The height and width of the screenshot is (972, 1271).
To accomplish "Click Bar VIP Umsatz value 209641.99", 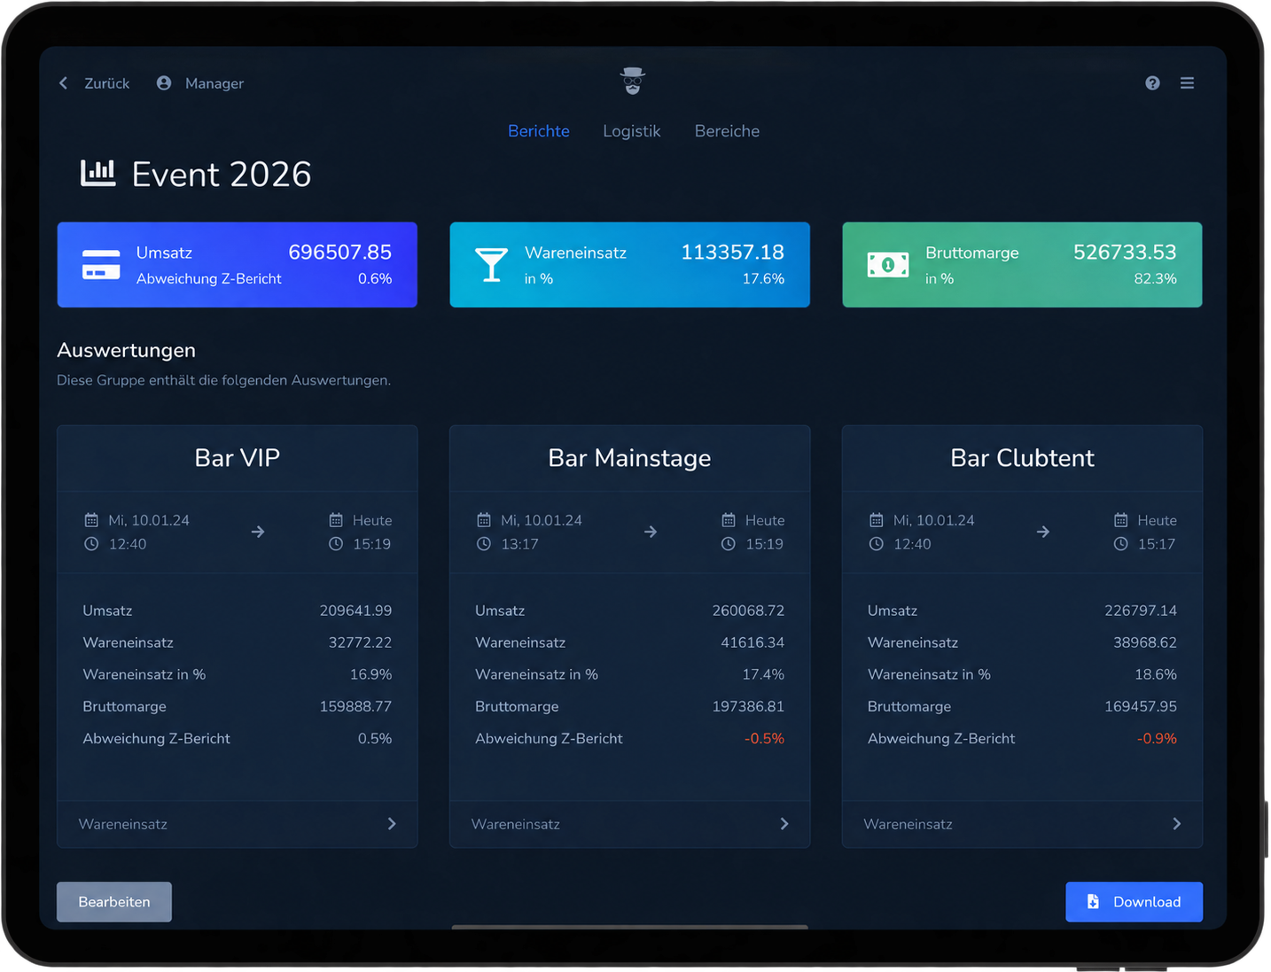I will click(355, 610).
